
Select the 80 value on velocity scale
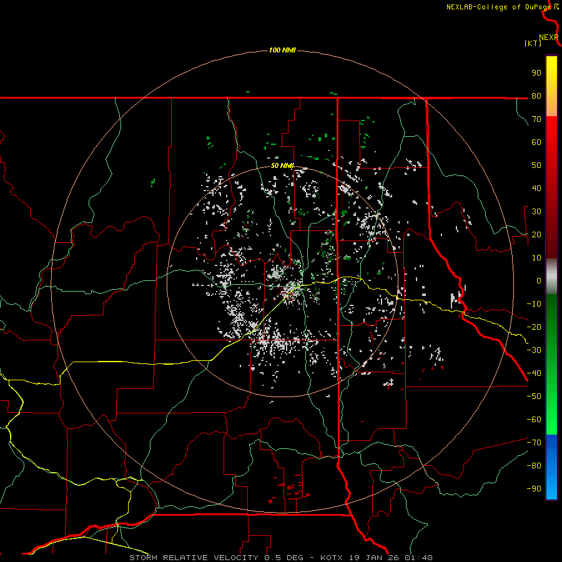click(x=536, y=96)
